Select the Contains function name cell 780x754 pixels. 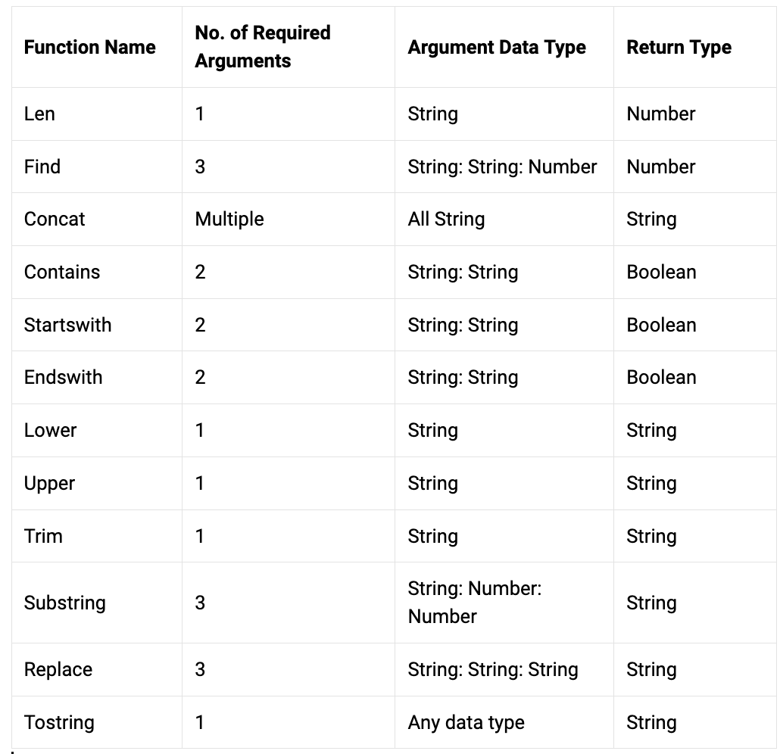(x=62, y=272)
